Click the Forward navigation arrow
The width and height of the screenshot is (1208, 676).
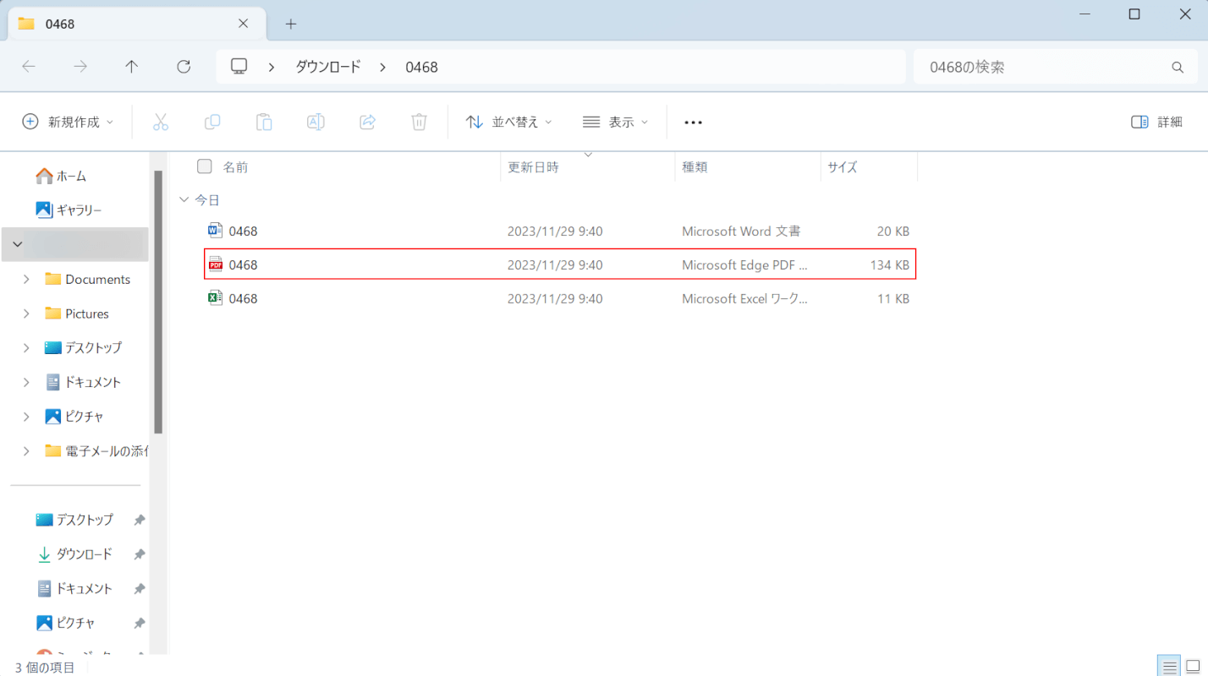coord(80,67)
